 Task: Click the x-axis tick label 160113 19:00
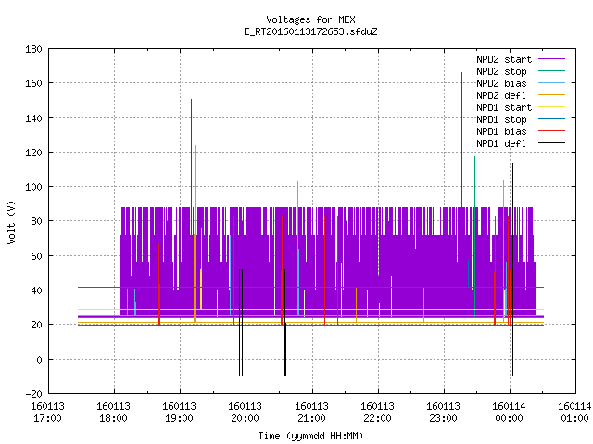click(179, 413)
